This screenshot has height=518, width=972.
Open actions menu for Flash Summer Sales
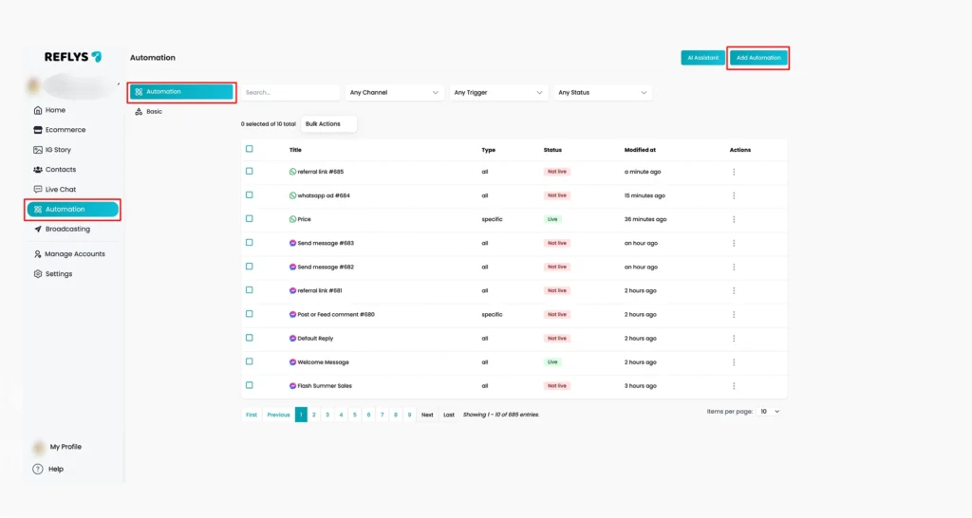click(734, 386)
